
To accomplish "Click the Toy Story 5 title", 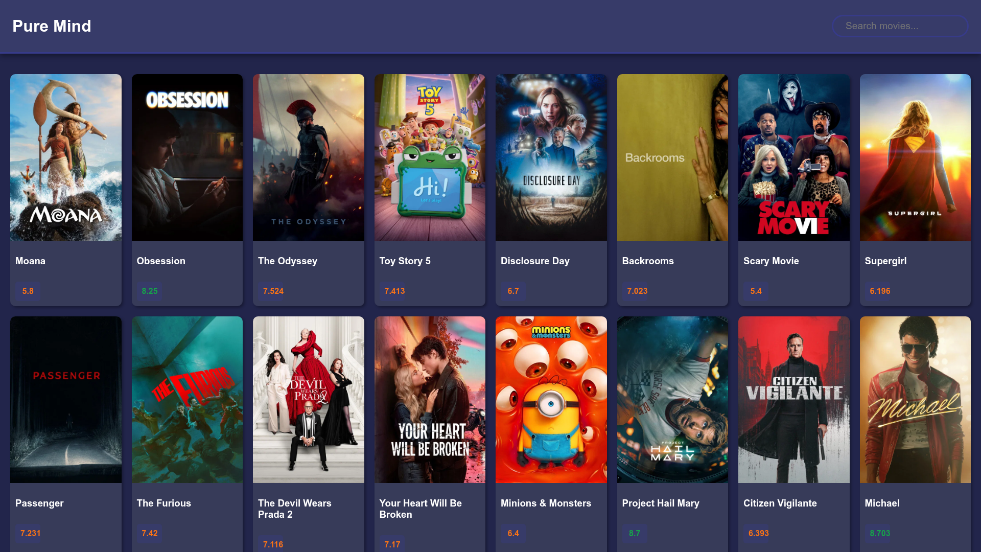I will click(x=405, y=261).
